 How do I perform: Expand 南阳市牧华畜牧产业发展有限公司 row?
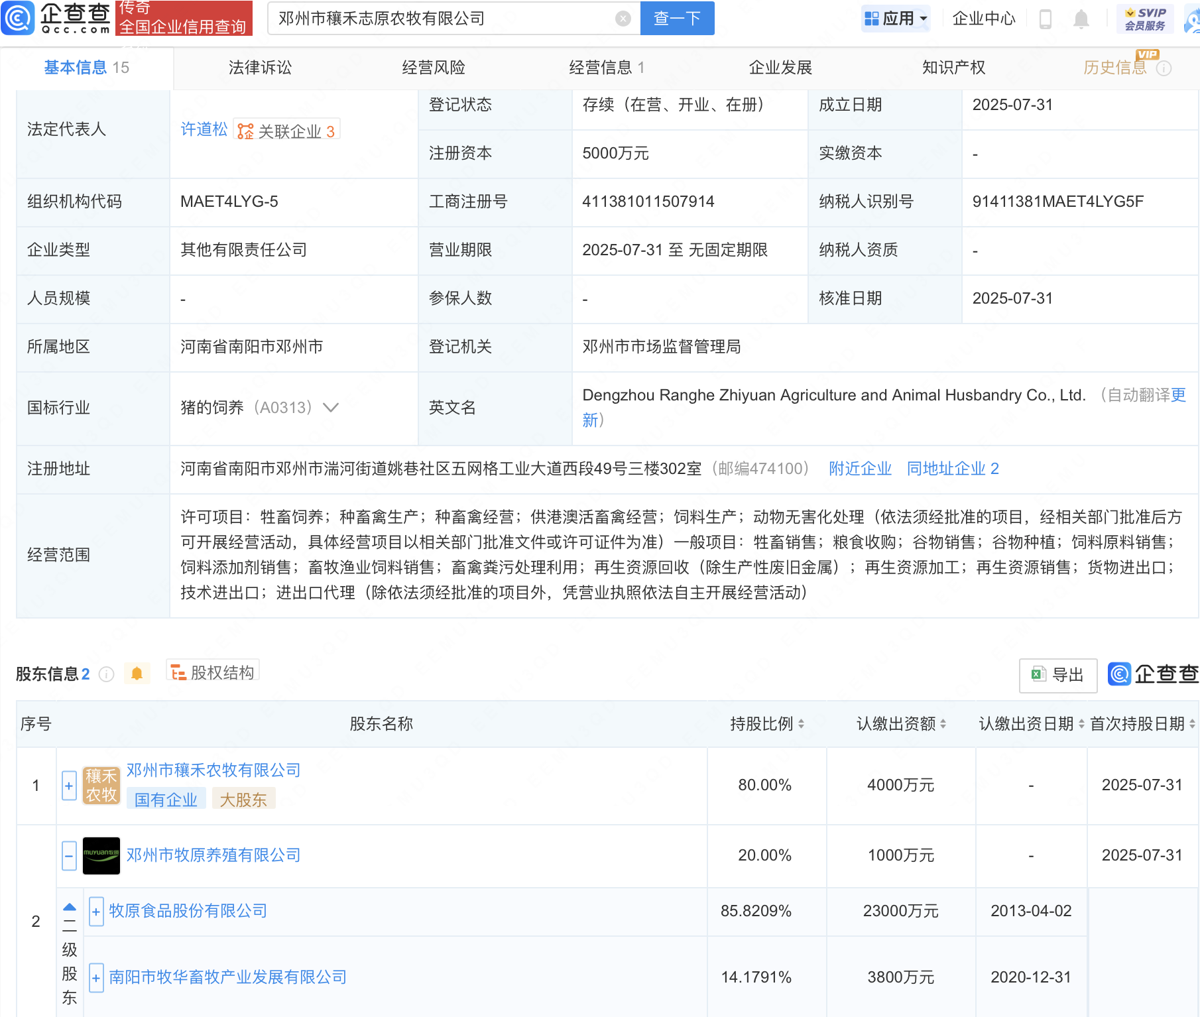click(96, 978)
